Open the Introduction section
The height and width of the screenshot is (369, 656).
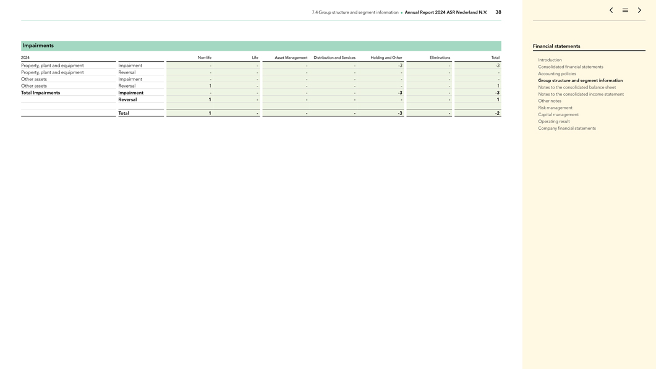pyautogui.click(x=550, y=60)
